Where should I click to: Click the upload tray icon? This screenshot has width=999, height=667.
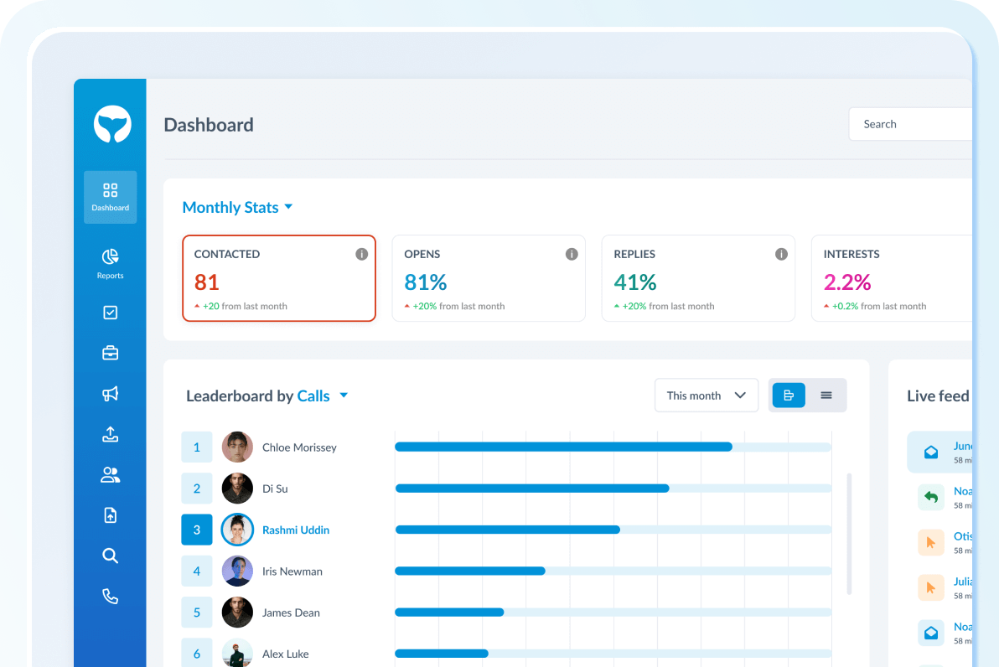[x=110, y=434]
